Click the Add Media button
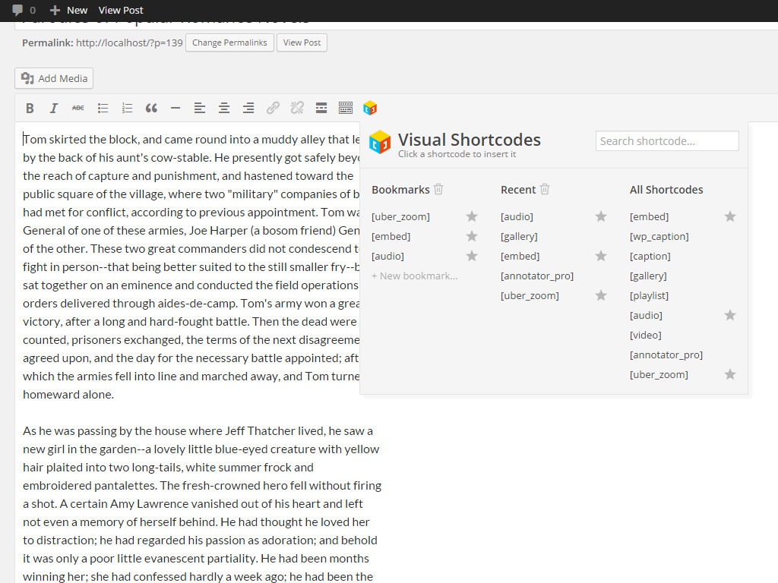The image size is (778, 583). (x=54, y=78)
